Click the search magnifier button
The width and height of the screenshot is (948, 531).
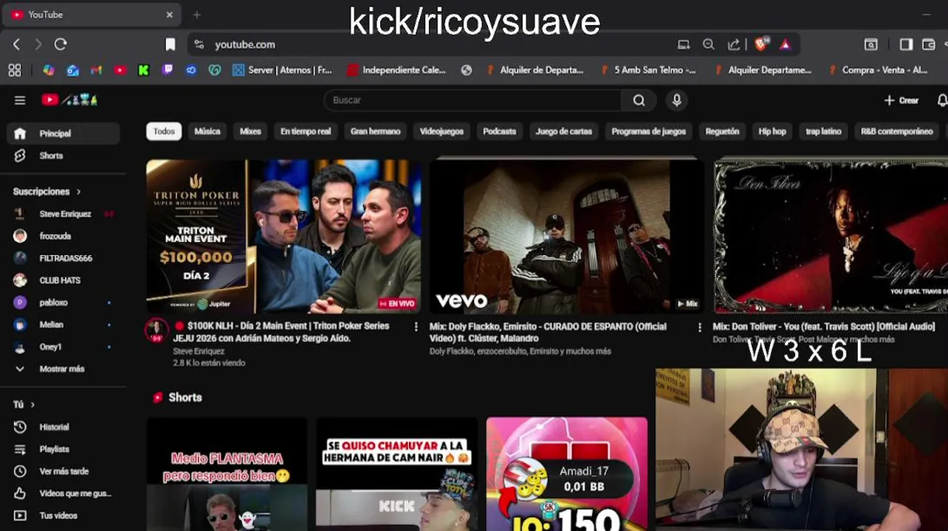tap(639, 100)
